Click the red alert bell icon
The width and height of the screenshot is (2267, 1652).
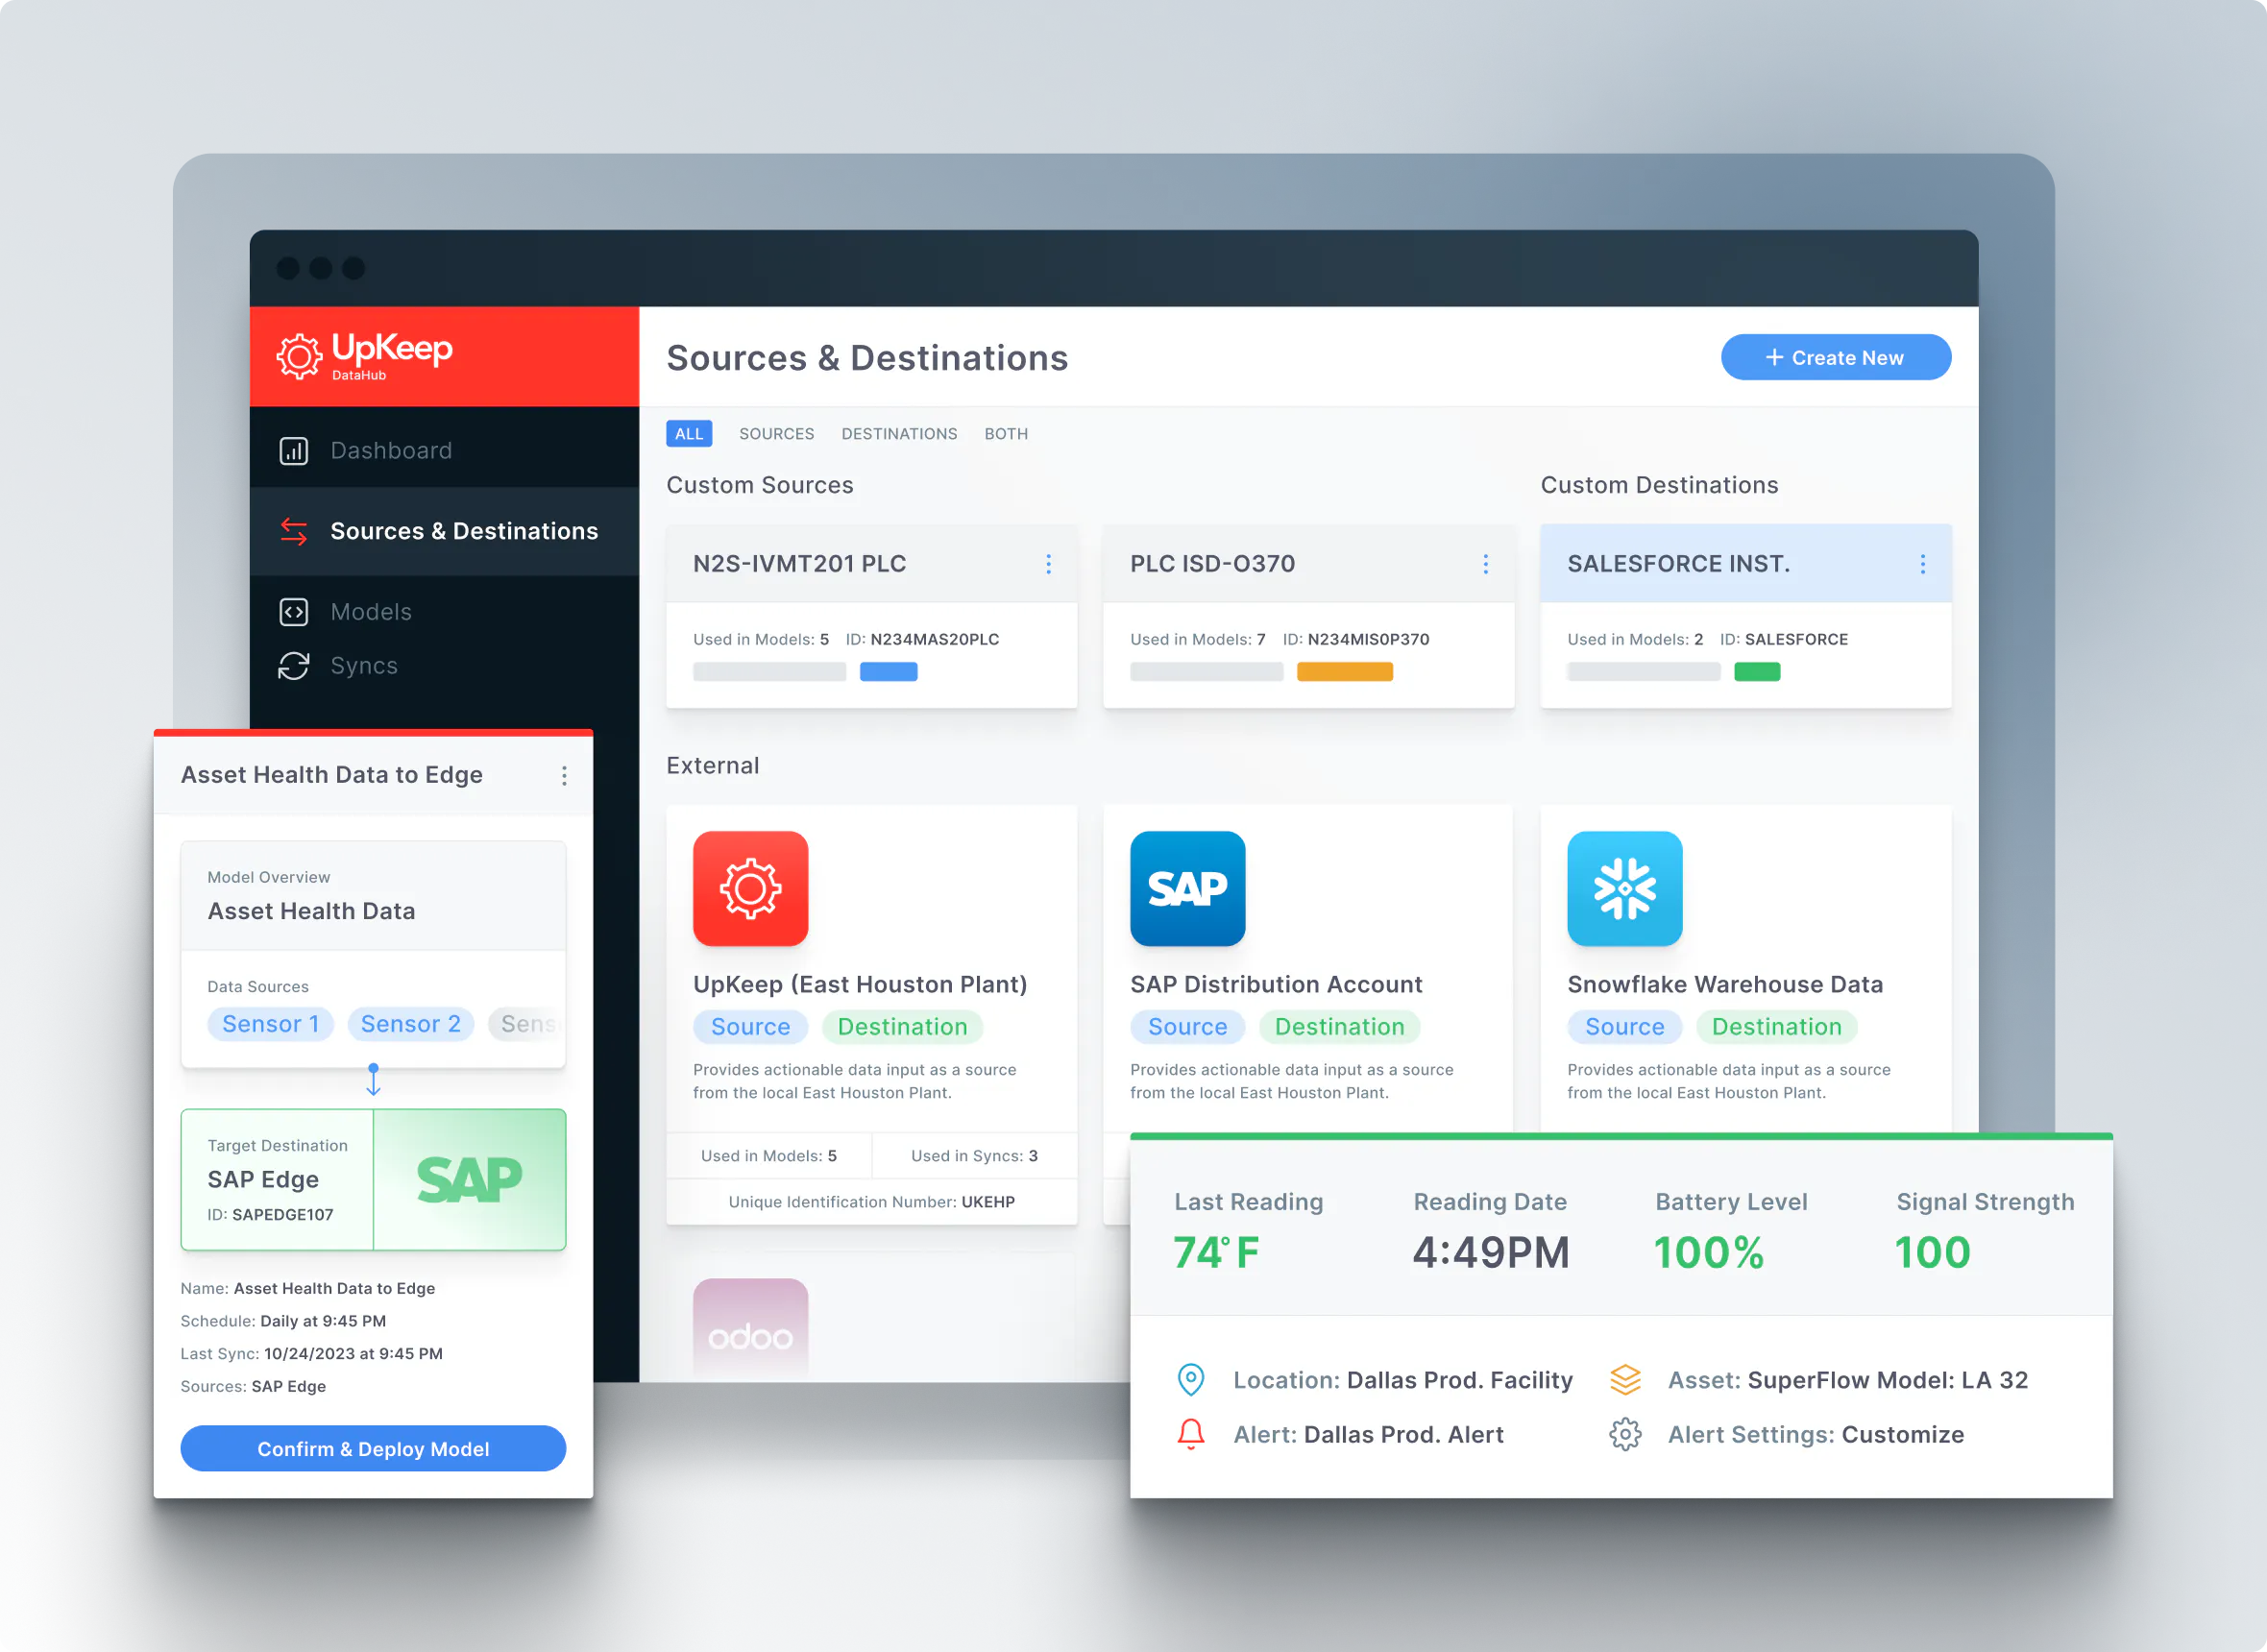click(1190, 1434)
